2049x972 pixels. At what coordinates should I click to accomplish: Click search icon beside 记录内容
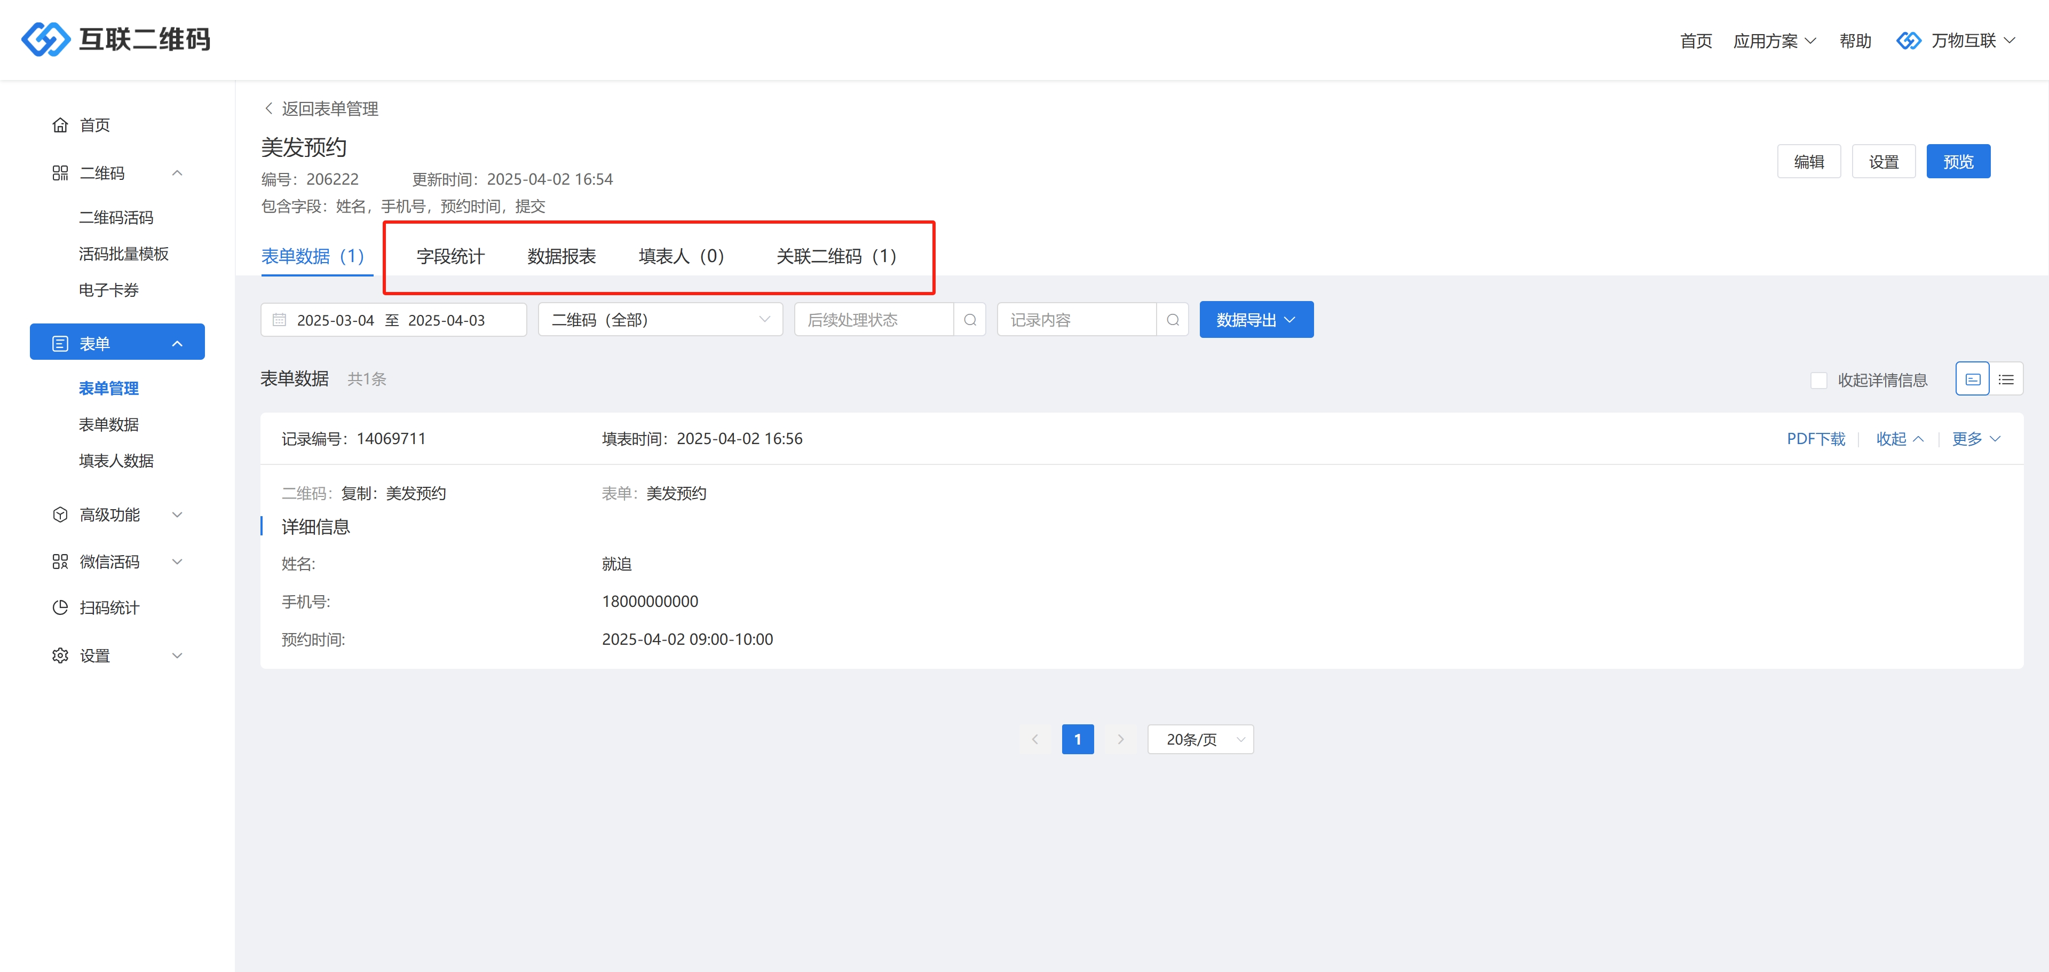pyautogui.click(x=1173, y=320)
